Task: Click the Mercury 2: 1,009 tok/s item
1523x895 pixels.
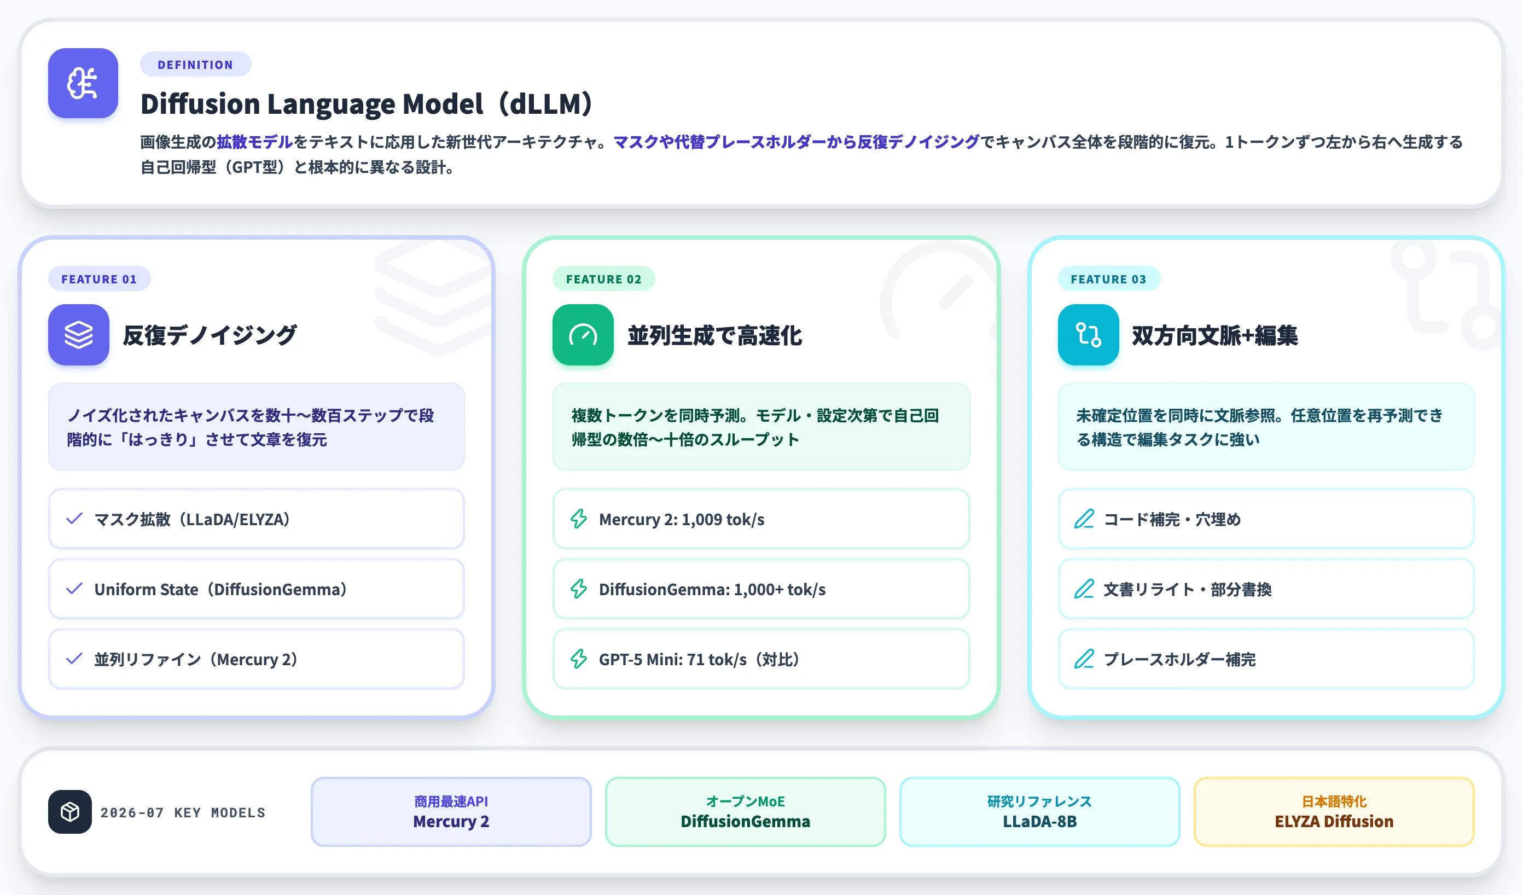Action: coord(761,519)
